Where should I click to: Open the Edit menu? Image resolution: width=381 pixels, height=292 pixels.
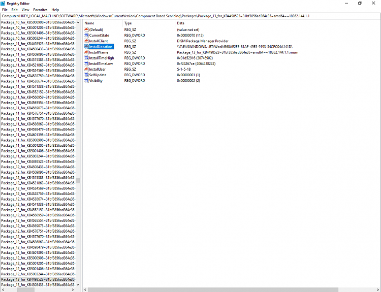point(15,10)
